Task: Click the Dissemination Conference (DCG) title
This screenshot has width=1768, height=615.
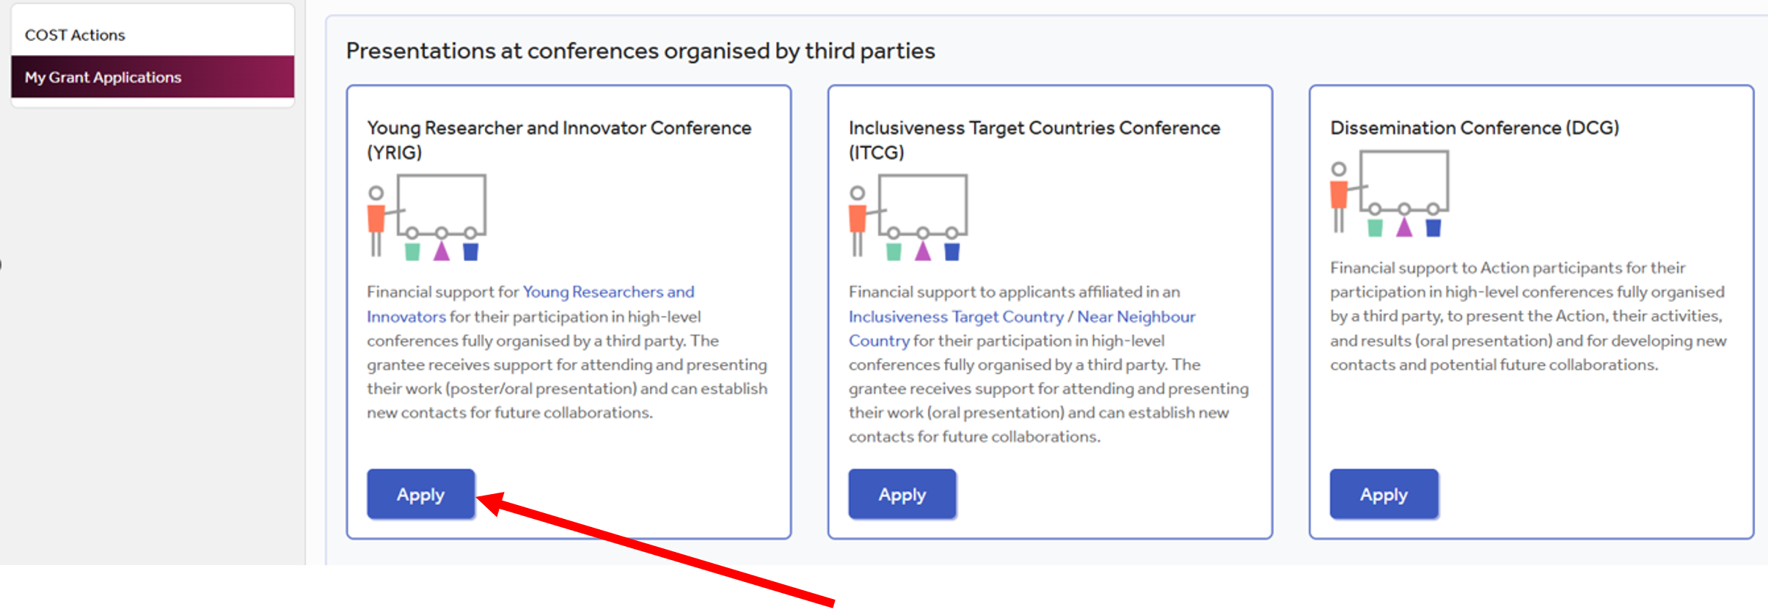Action: 1475,128
